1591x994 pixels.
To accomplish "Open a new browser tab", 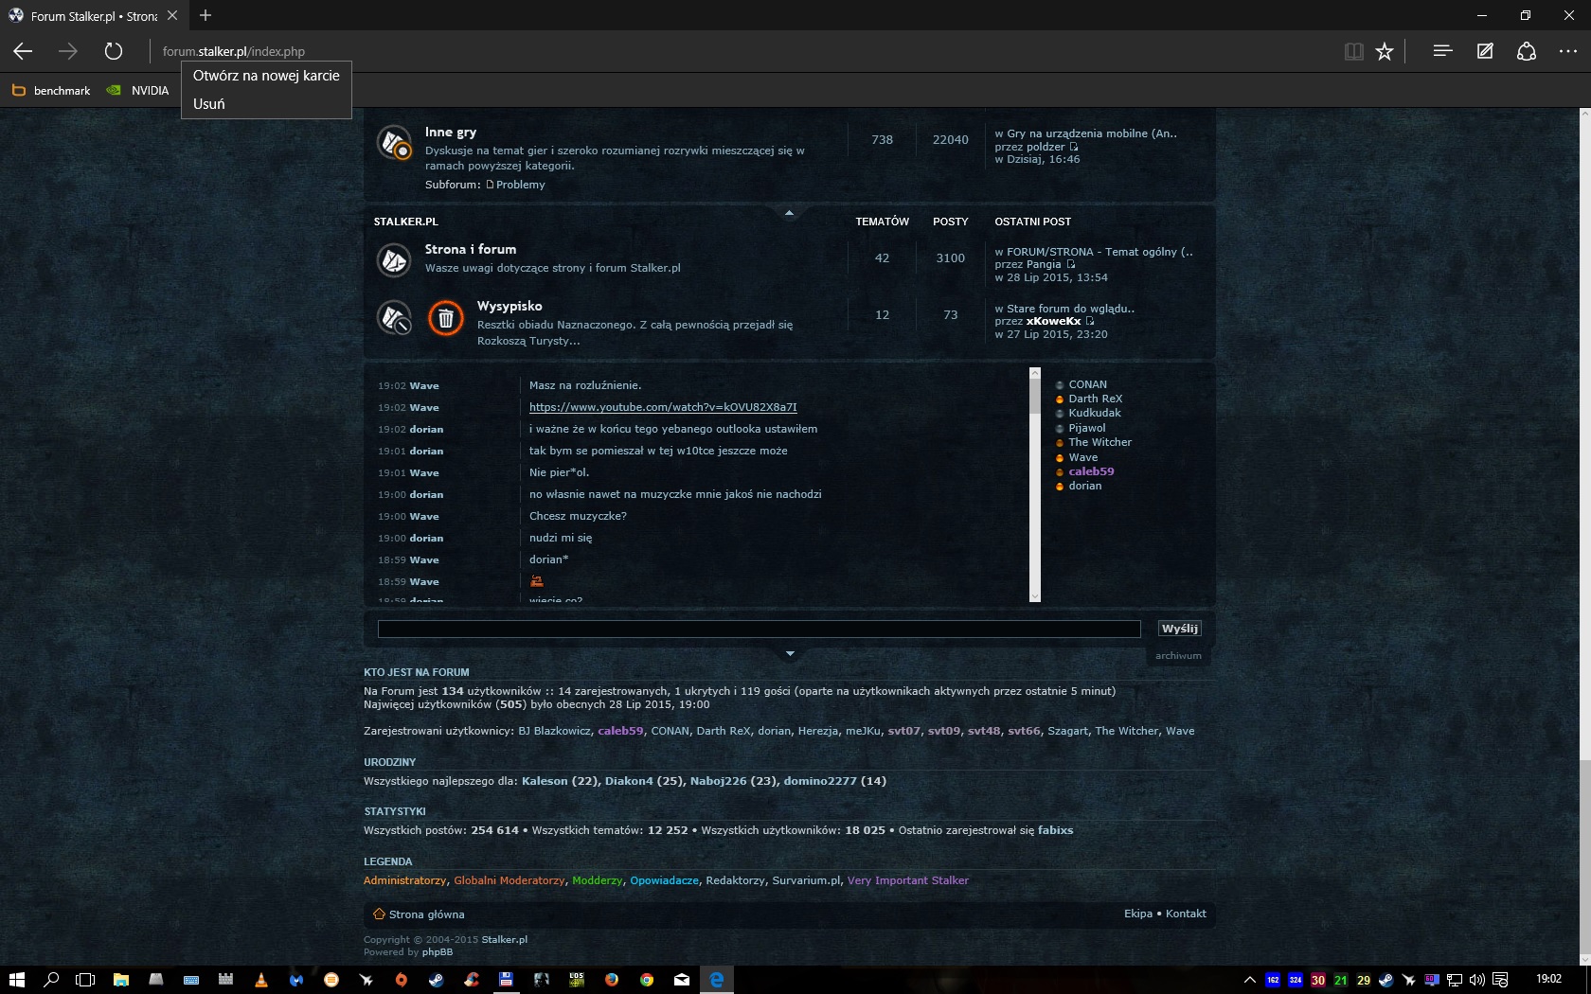I will (x=206, y=15).
